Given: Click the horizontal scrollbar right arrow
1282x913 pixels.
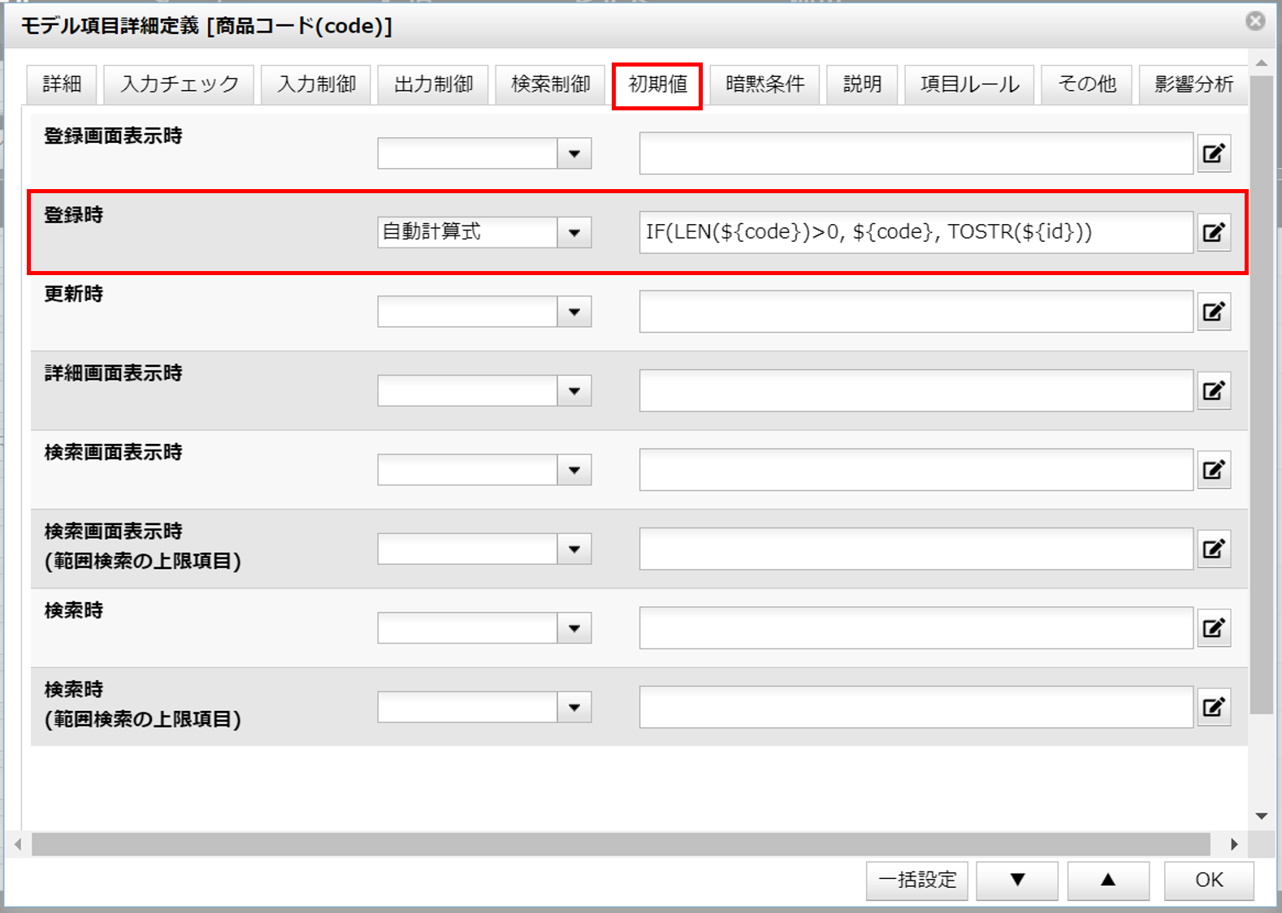Looking at the screenshot, I should coord(1234,844).
